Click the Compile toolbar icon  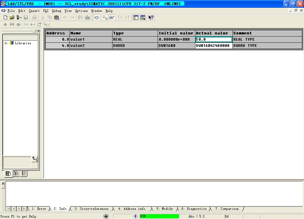(81, 18)
